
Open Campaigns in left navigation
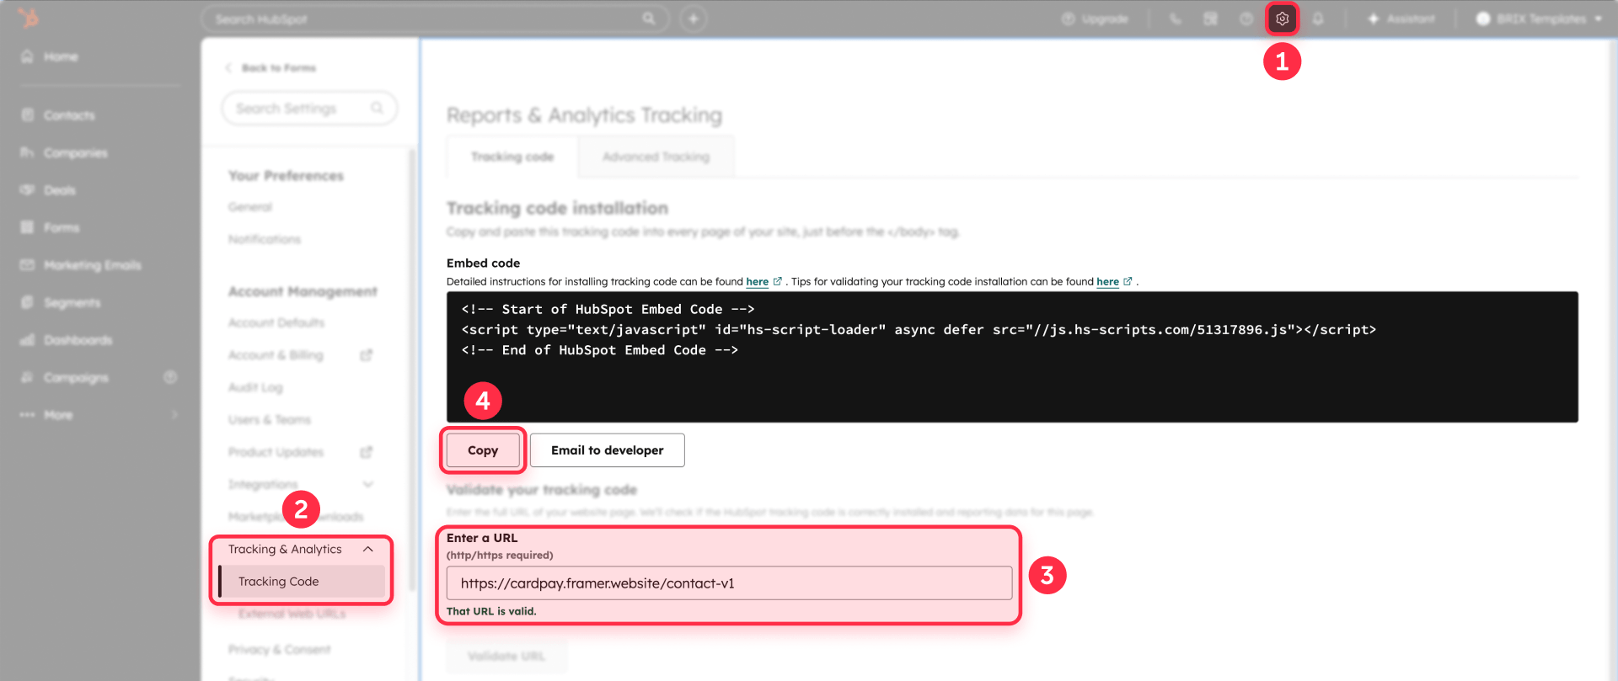[x=65, y=377]
